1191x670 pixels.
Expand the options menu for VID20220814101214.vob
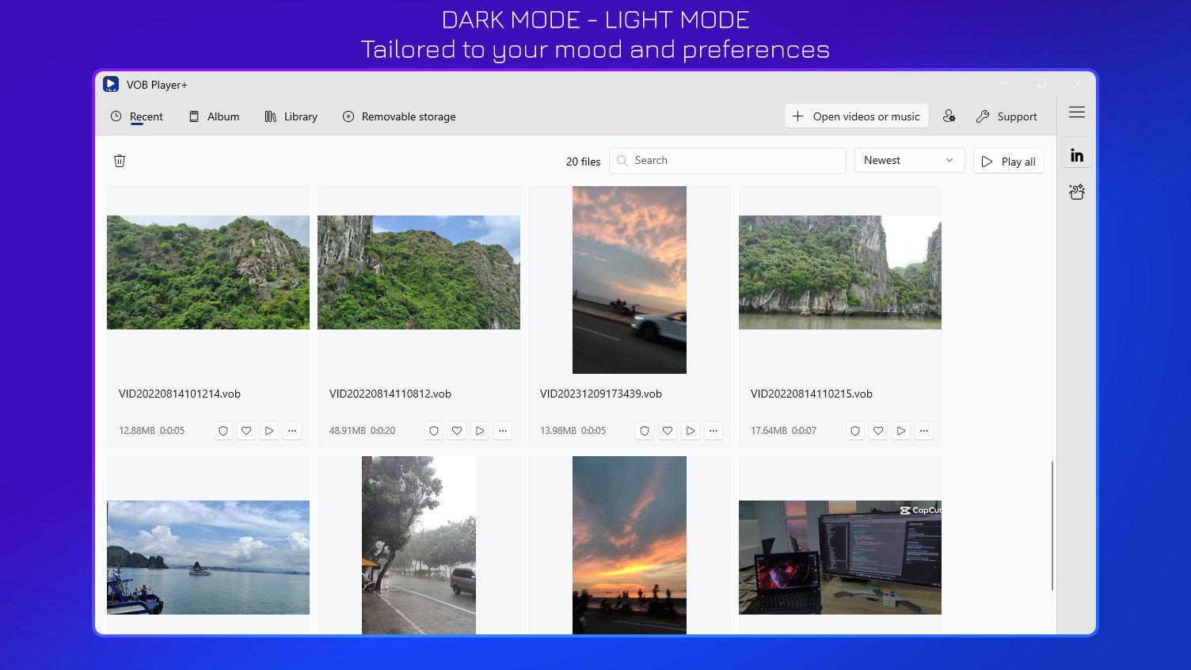pos(292,431)
